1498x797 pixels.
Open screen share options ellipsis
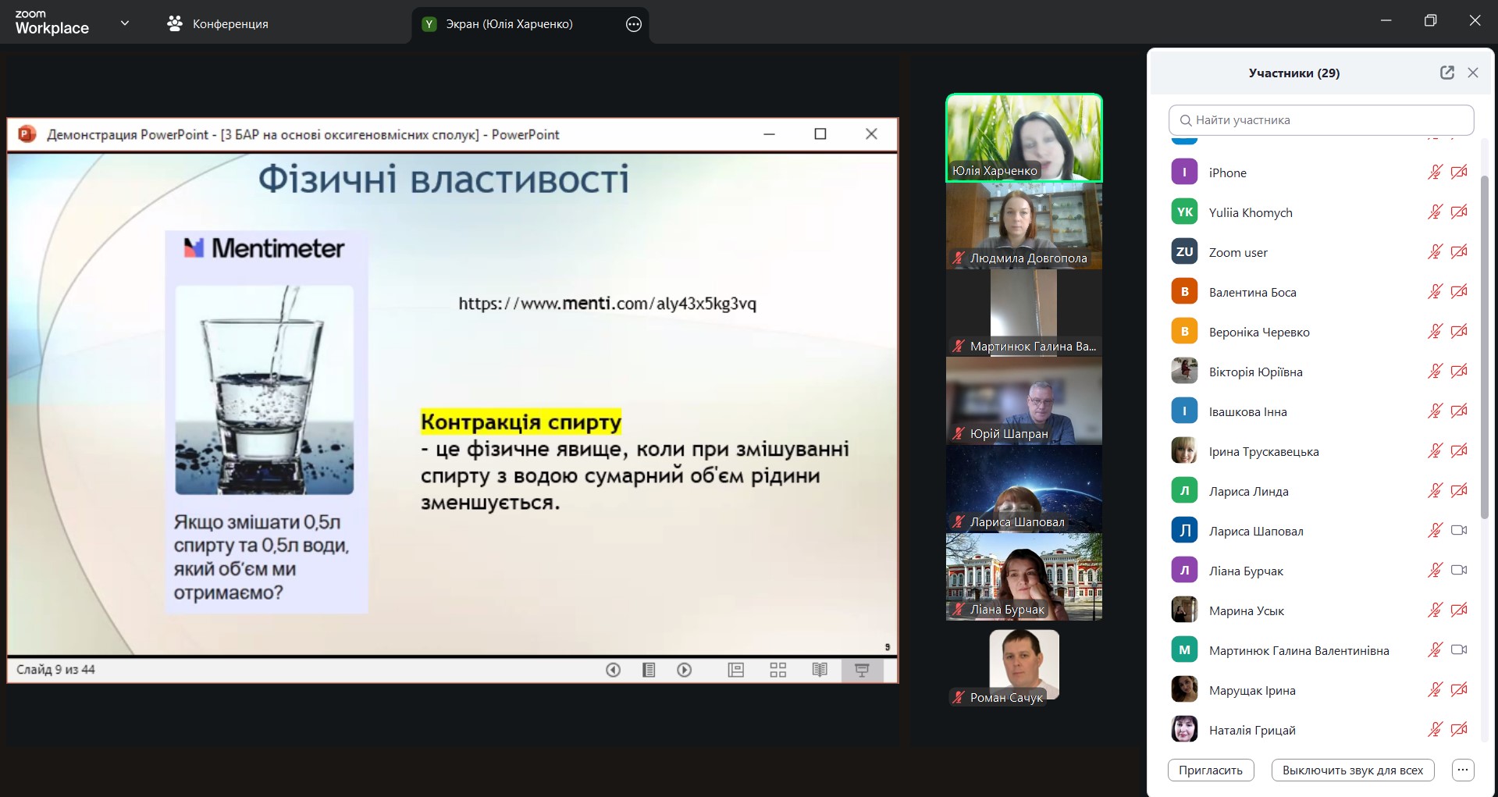tap(634, 24)
